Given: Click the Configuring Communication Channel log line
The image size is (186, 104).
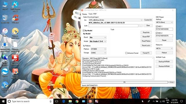Looking at the screenshot, I should 95,76.
